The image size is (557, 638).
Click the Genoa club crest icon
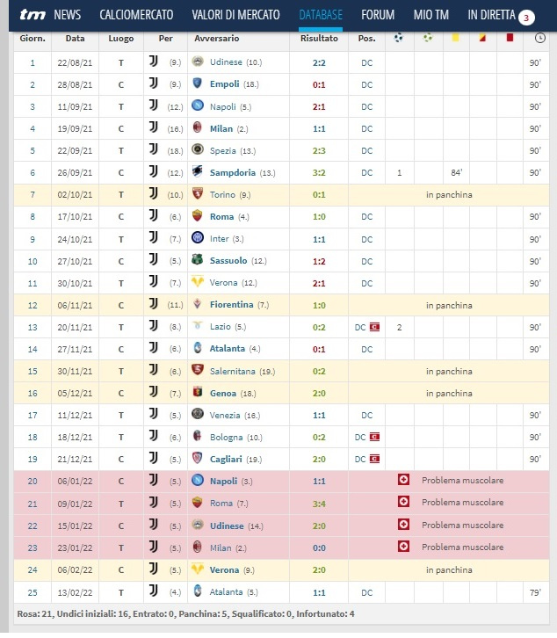click(198, 392)
